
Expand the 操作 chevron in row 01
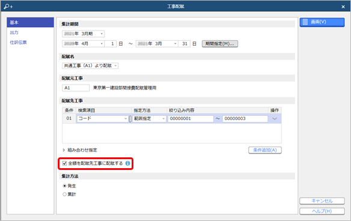pos(275,118)
